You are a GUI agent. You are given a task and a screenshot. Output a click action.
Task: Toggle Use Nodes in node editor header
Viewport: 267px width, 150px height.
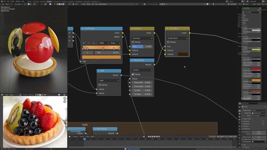click(103, 4)
